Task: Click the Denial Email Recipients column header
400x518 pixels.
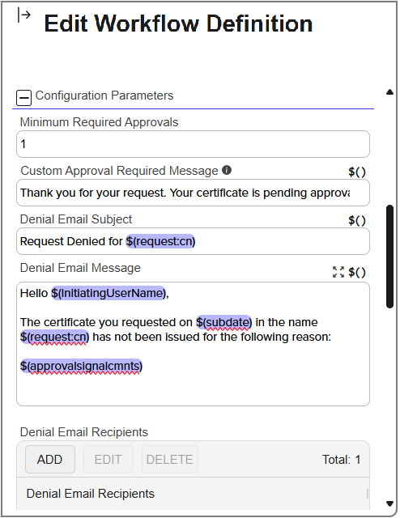Action: pos(91,494)
